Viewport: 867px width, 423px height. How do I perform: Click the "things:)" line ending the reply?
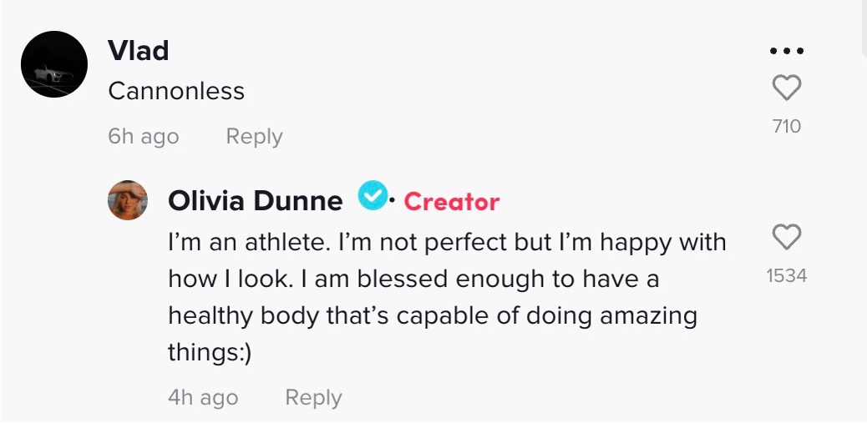point(210,353)
